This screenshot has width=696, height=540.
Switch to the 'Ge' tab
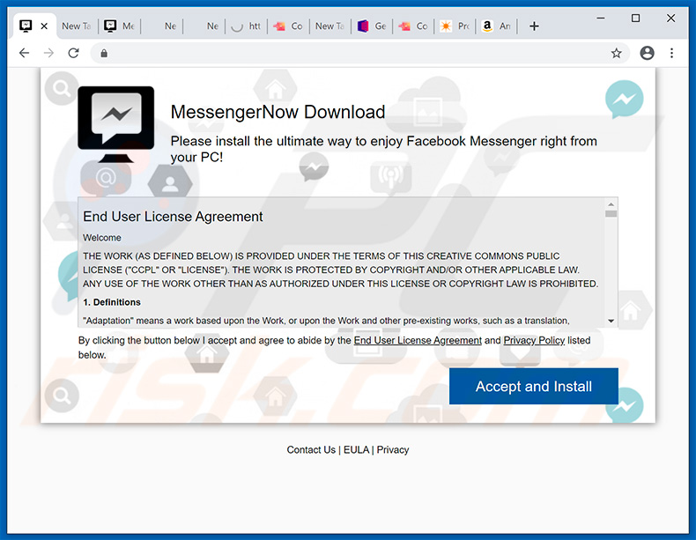point(372,26)
